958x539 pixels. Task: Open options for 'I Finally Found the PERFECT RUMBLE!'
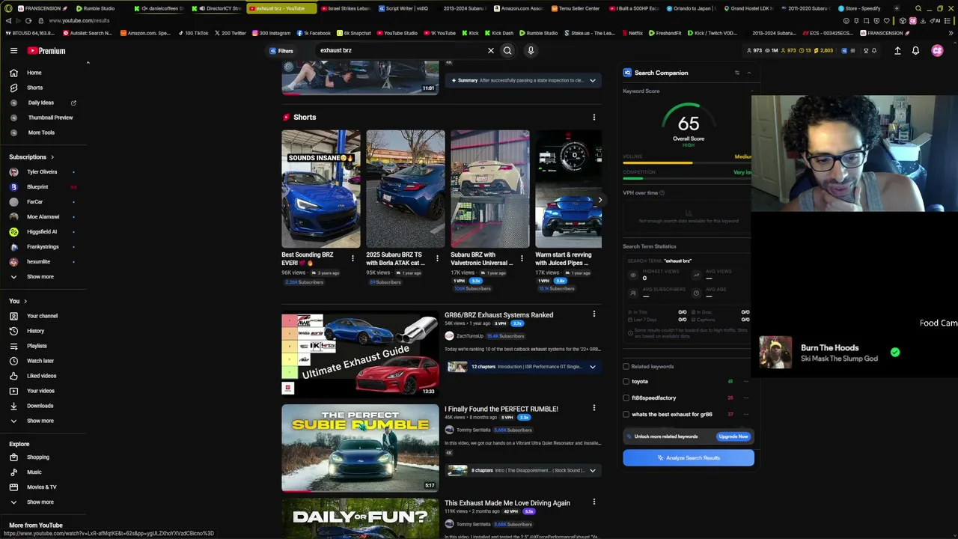coord(594,409)
